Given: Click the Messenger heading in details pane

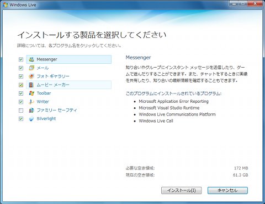Looking at the screenshot, I should (x=138, y=58).
